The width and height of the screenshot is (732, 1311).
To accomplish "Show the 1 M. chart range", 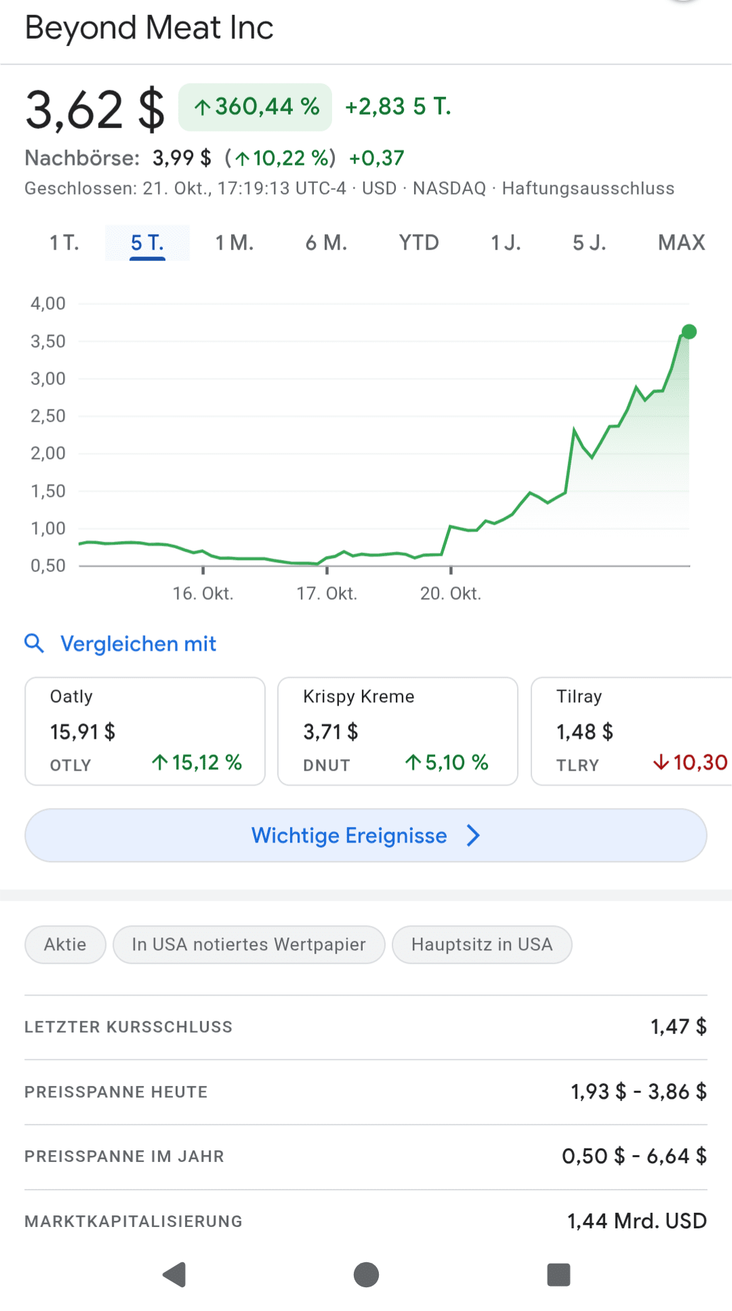I will tap(235, 243).
